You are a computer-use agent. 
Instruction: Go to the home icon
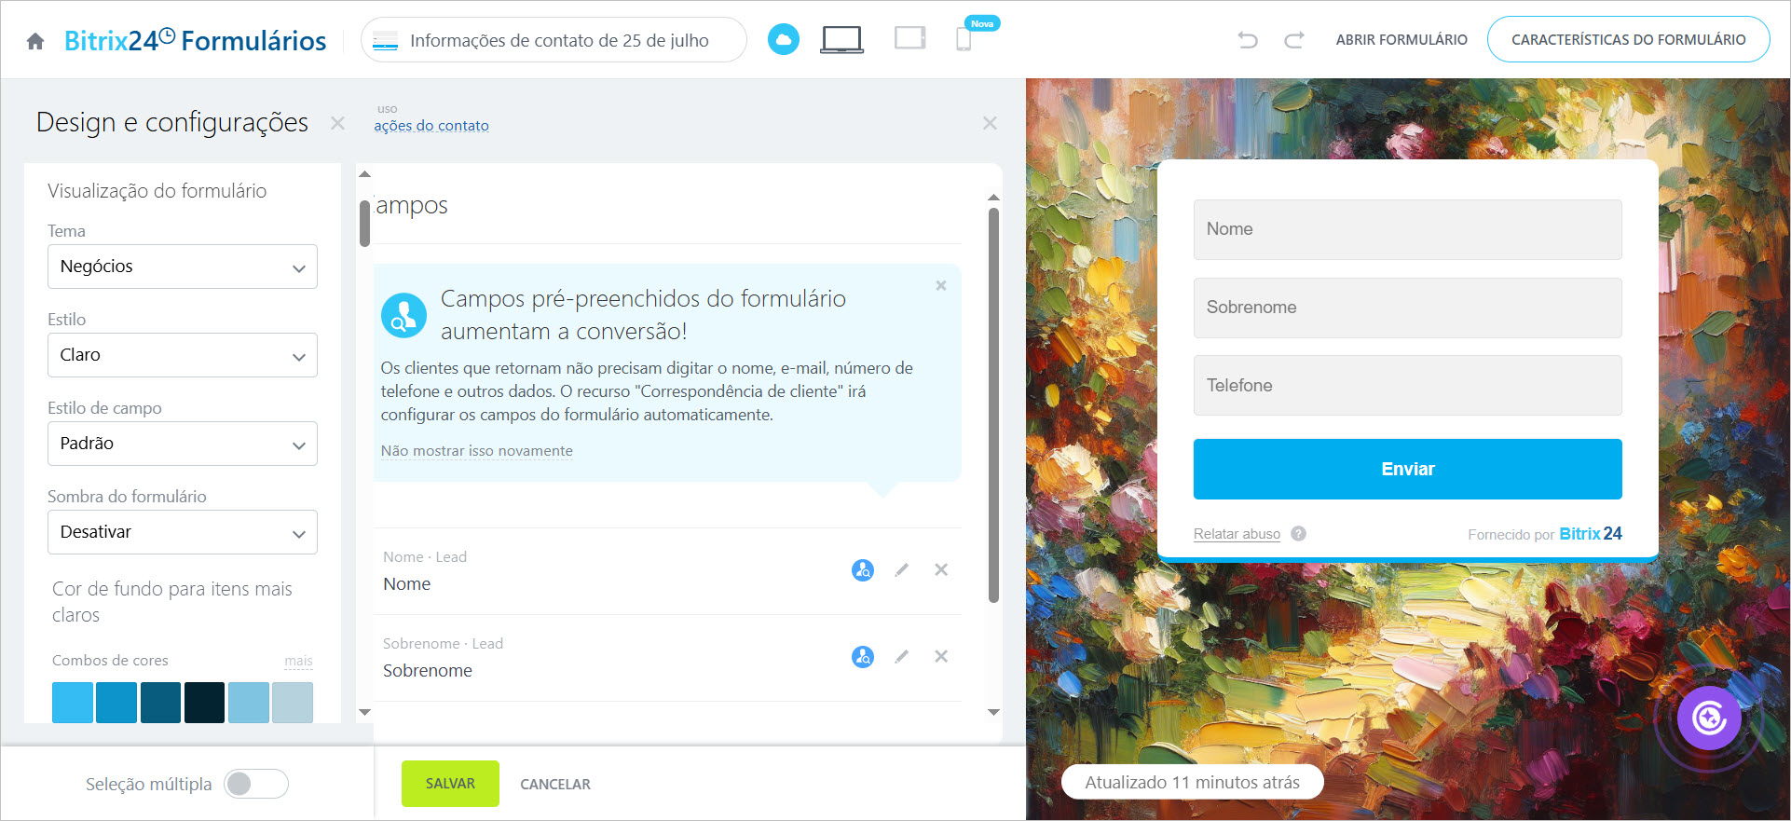coord(35,41)
